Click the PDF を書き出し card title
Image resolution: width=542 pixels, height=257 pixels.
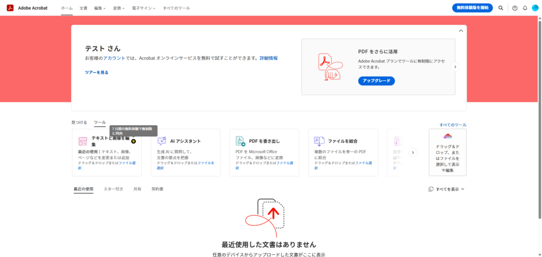pyautogui.click(x=265, y=141)
